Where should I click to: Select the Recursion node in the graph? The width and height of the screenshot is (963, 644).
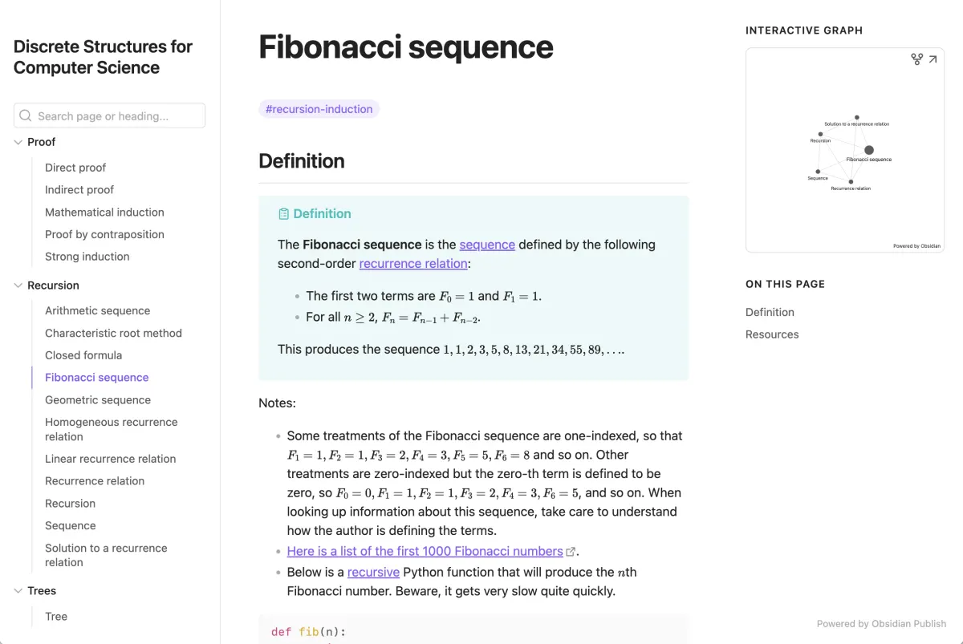pos(820,135)
